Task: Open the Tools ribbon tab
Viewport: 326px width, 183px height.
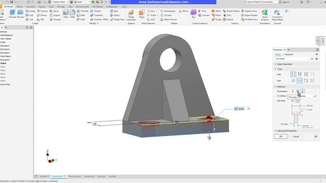Action: coord(51,7)
